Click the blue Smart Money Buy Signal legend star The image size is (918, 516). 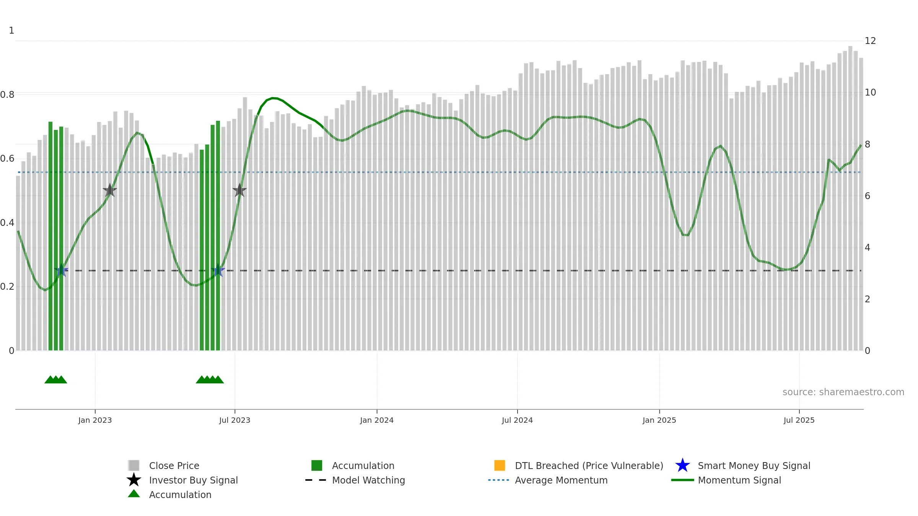pos(682,466)
